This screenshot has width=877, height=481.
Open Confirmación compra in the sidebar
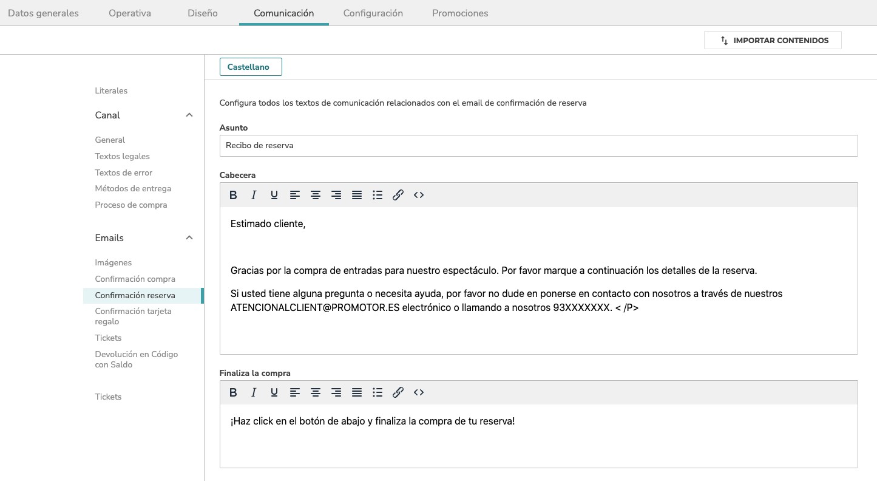coord(135,279)
